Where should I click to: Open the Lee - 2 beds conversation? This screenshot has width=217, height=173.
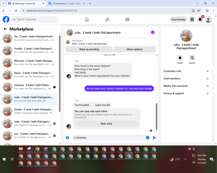pos(30,135)
